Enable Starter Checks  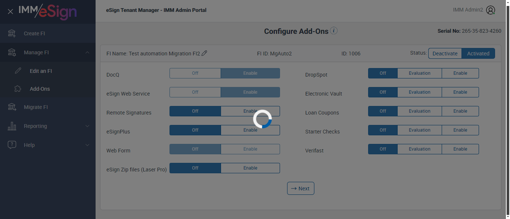pyautogui.click(x=460, y=130)
